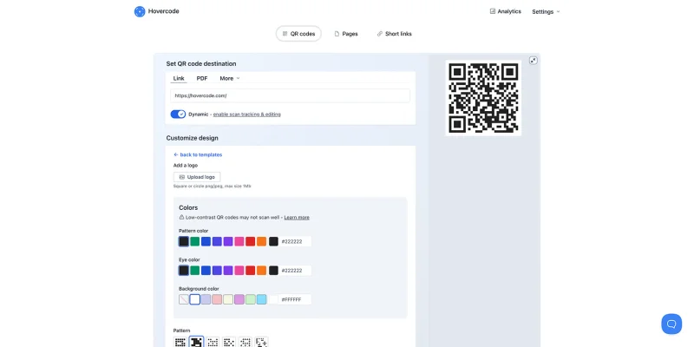
Task: Open the custom Pattern color picker swatch
Action: [273, 241]
